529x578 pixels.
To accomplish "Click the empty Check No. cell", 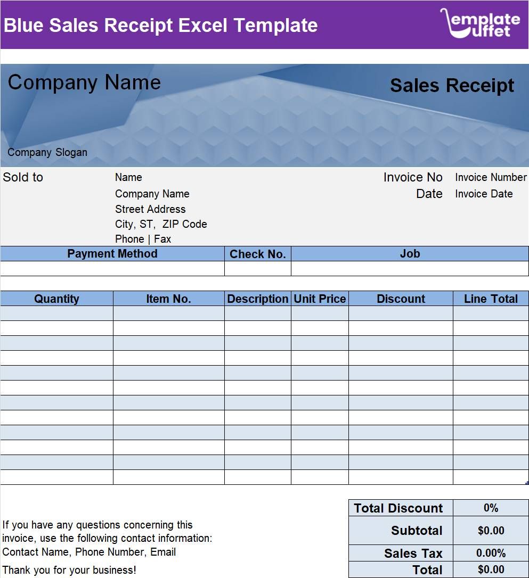I will click(x=258, y=268).
